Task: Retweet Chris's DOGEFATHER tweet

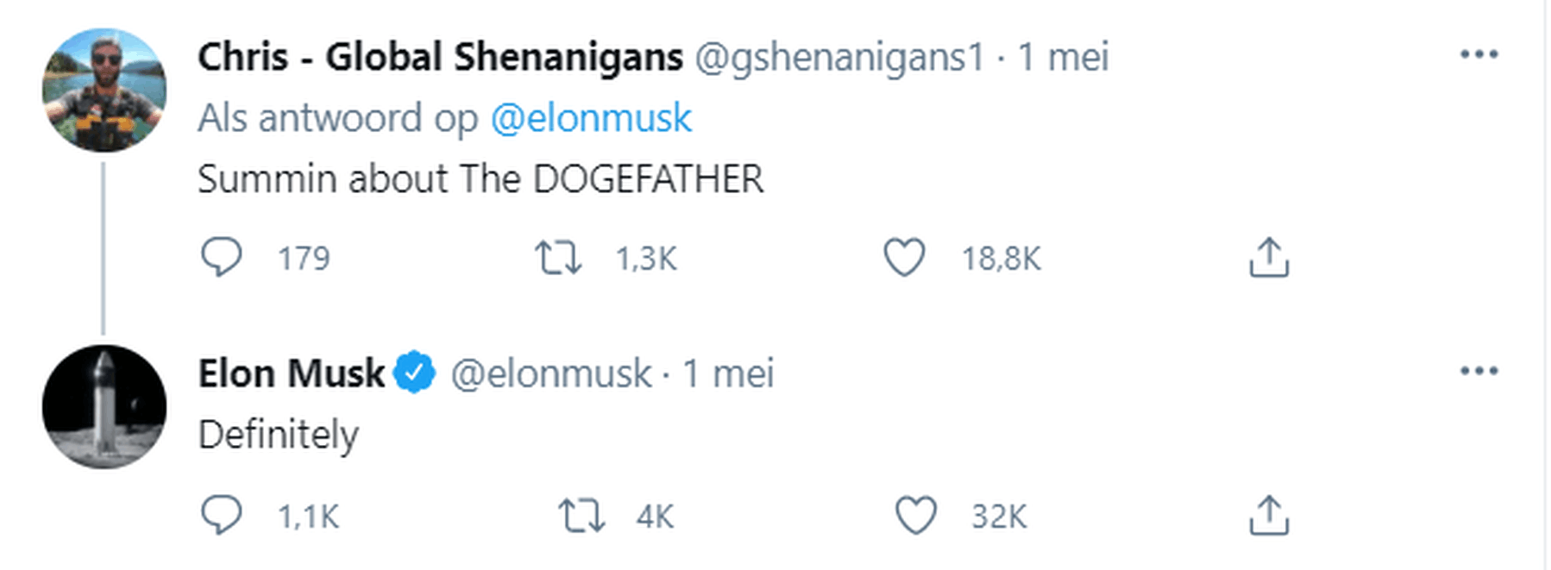Action: (558, 258)
